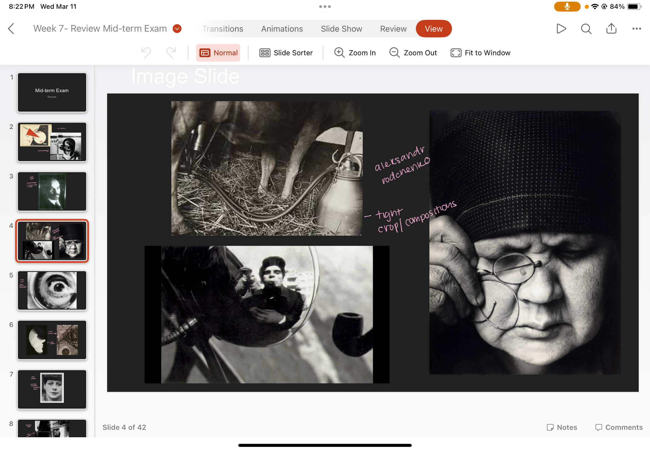Redo the last action
This screenshot has width=650, height=451.
[x=171, y=53]
